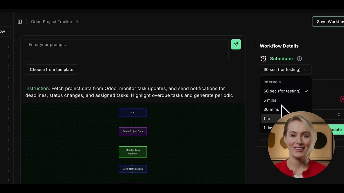Toggle the sidebar panel icon

pyautogui.click(x=20, y=22)
